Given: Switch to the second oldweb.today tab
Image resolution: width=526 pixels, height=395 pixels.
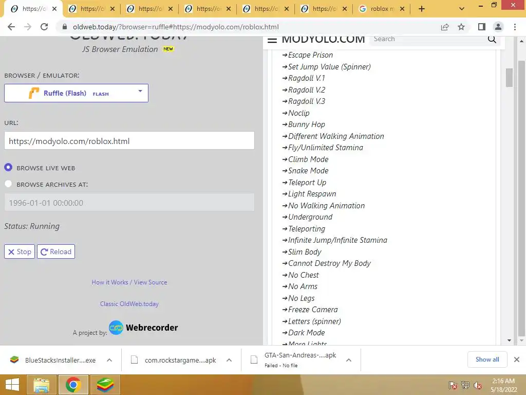Looking at the screenshot, I should coord(91,9).
